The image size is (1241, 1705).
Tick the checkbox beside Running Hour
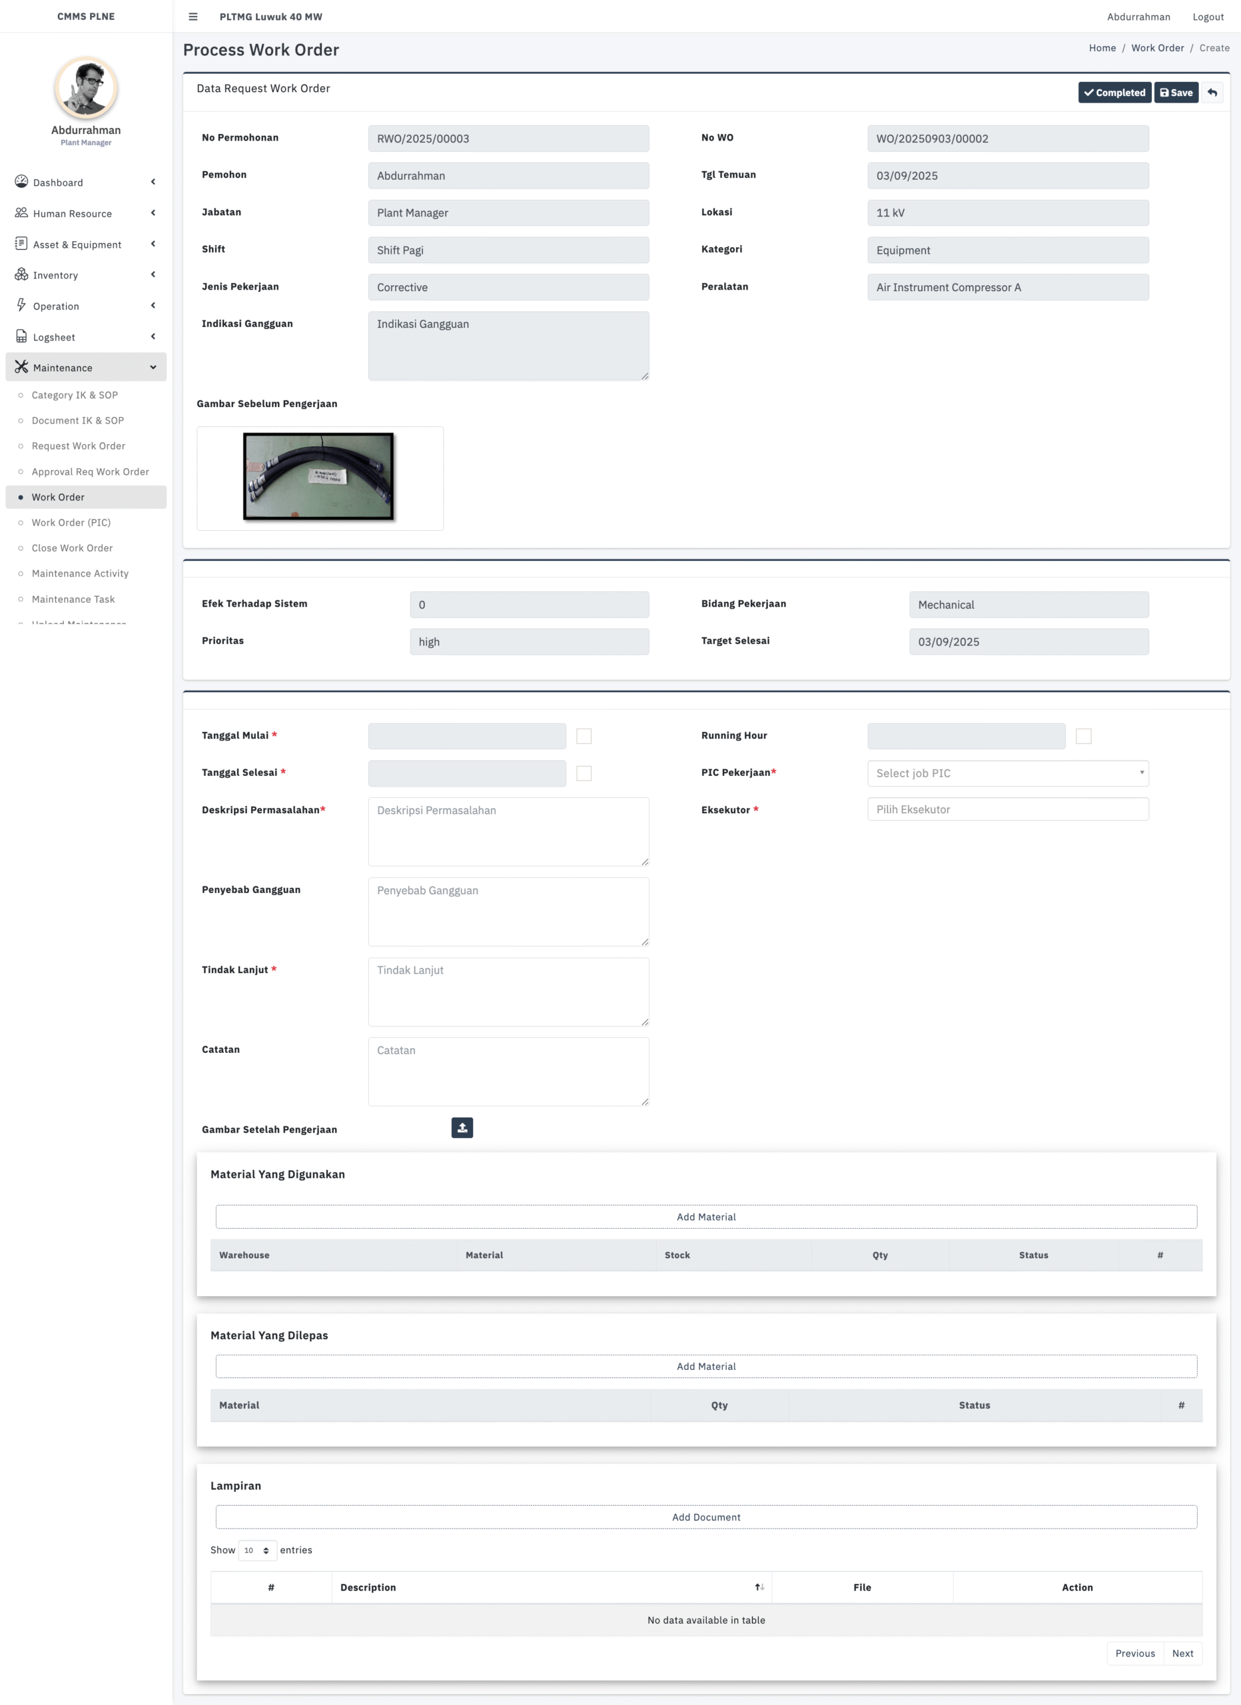[1084, 736]
